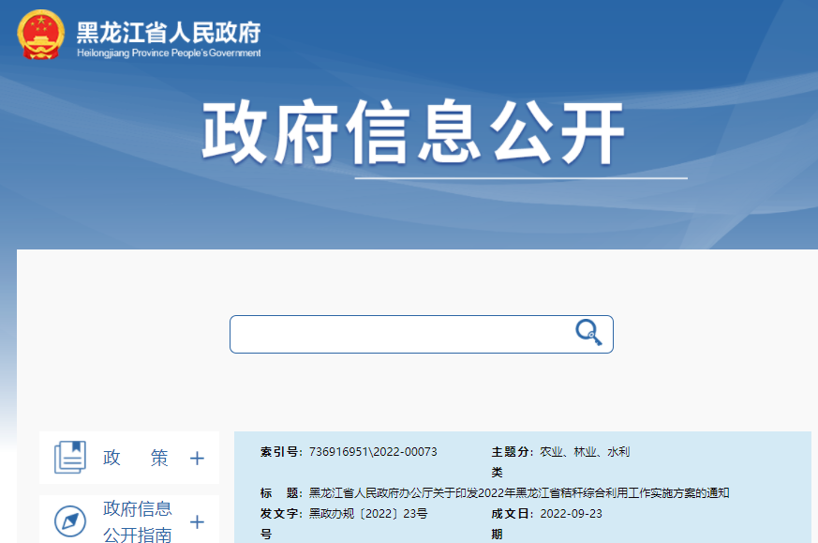Screen dimensions: 818x543
Task: Click the compass icon beside 政府信息公开指南
Action: pos(70,522)
